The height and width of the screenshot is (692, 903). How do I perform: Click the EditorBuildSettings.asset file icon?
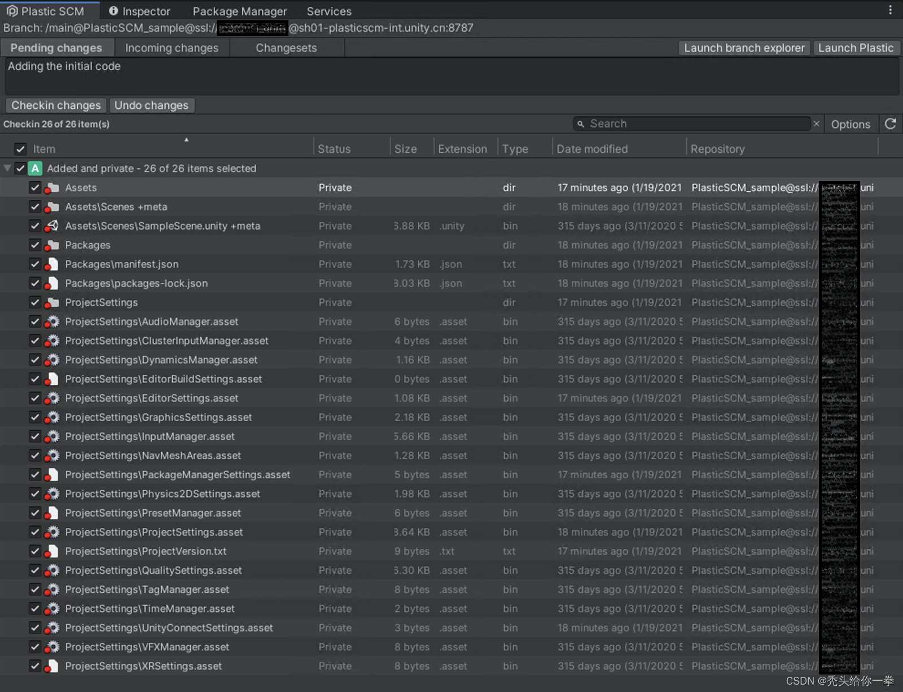tap(52, 379)
